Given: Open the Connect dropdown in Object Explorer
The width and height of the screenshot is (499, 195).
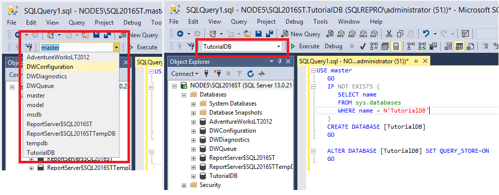Looking at the screenshot, I should click(x=185, y=74).
